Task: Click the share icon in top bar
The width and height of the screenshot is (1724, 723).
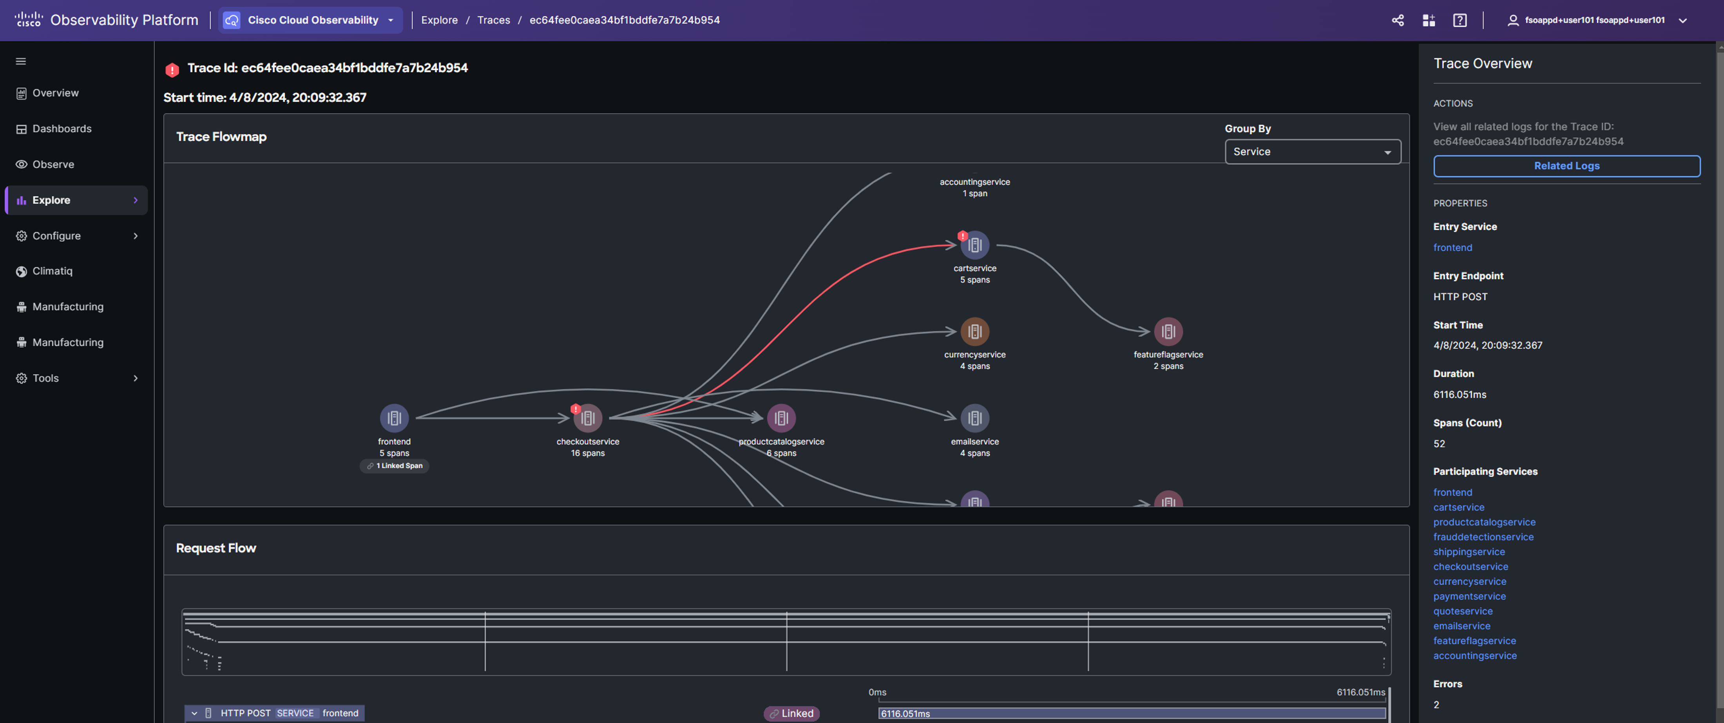Action: [x=1397, y=20]
